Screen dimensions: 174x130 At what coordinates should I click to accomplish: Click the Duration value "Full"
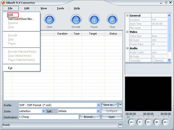pyautogui.click(x=153, y=20)
